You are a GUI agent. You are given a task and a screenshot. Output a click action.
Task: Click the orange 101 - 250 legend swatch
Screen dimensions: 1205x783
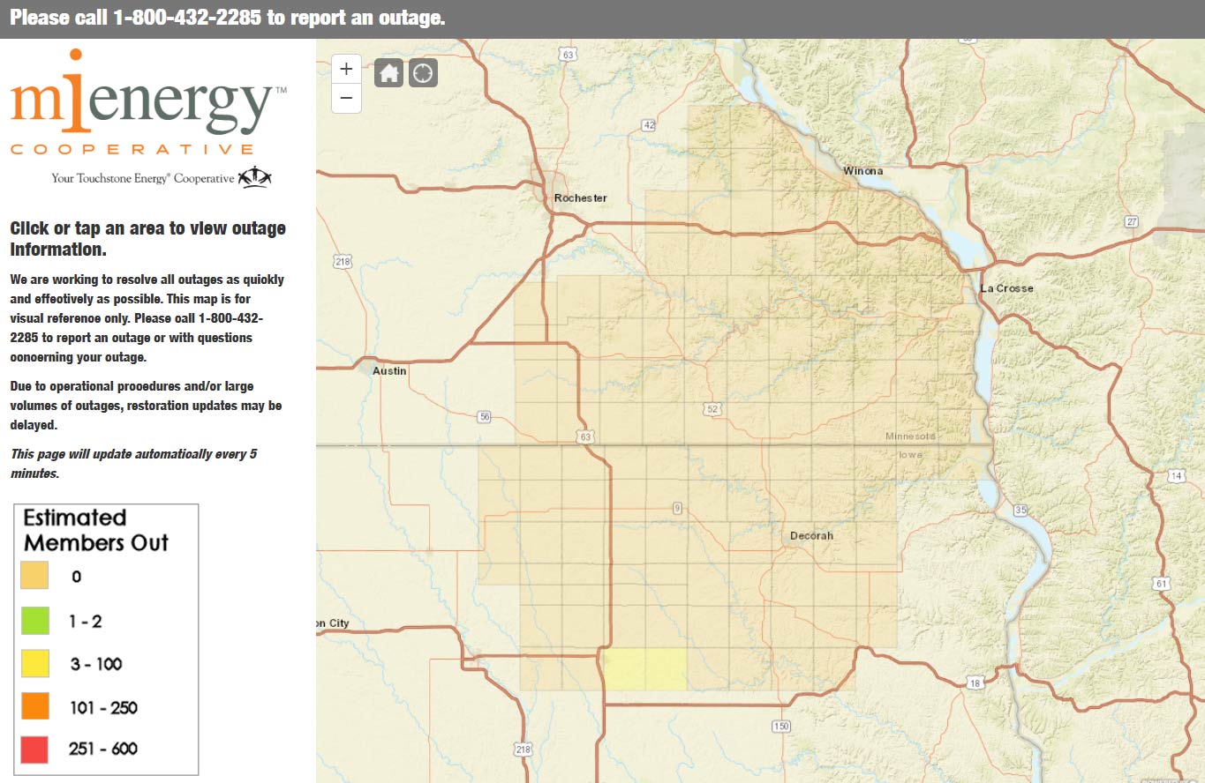[35, 707]
